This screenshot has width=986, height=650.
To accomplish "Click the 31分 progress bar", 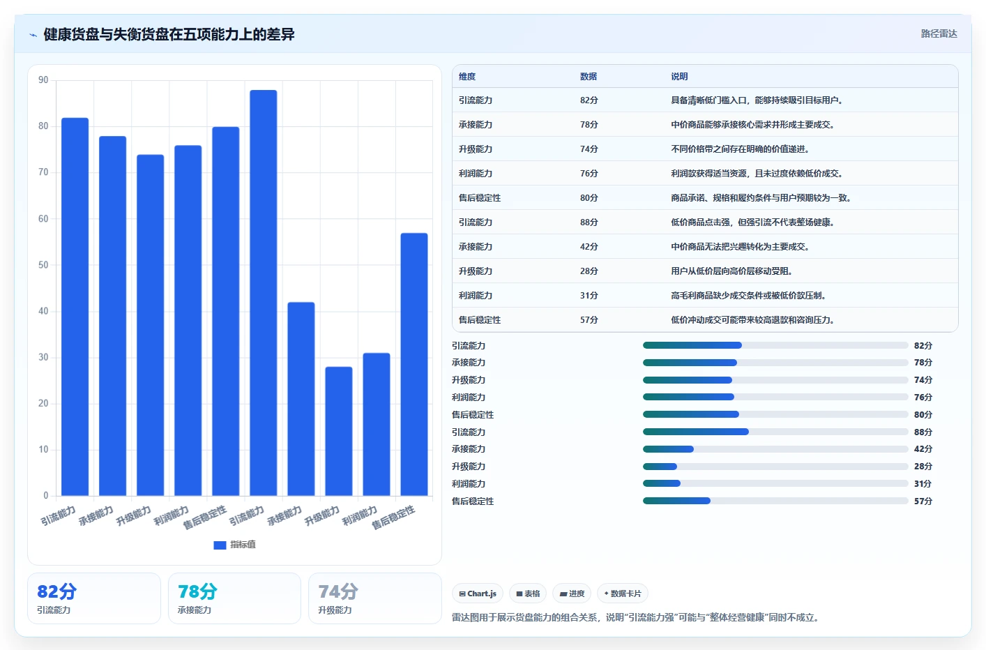I will [775, 483].
